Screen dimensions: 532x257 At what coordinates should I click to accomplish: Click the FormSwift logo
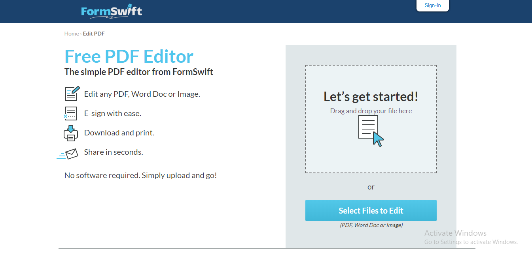tap(112, 11)
